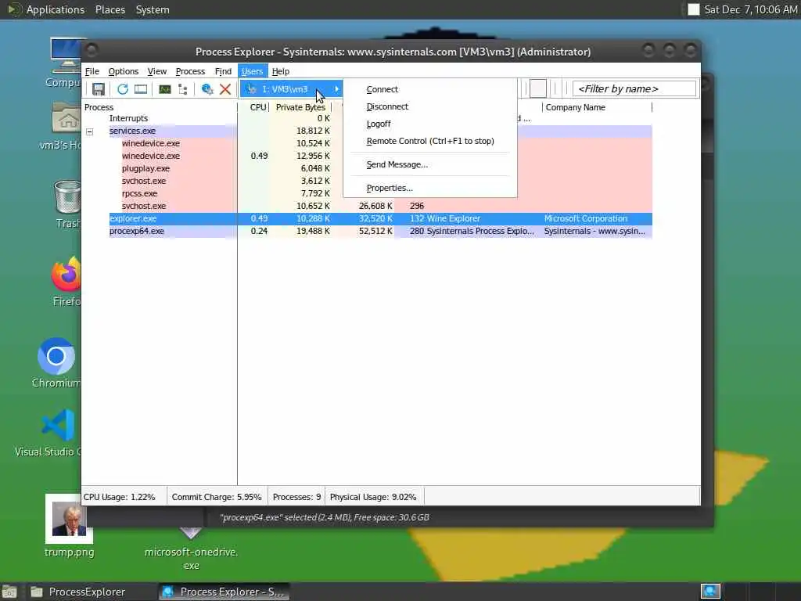Click the Processes: 9 status entry

pos(296,497)
